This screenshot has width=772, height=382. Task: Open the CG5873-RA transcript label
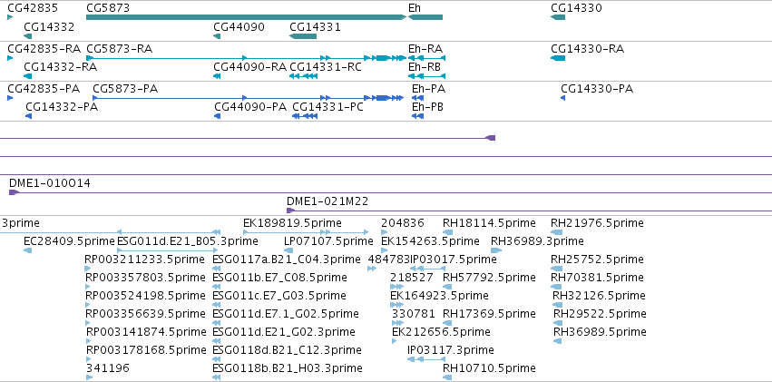point(119,49)
